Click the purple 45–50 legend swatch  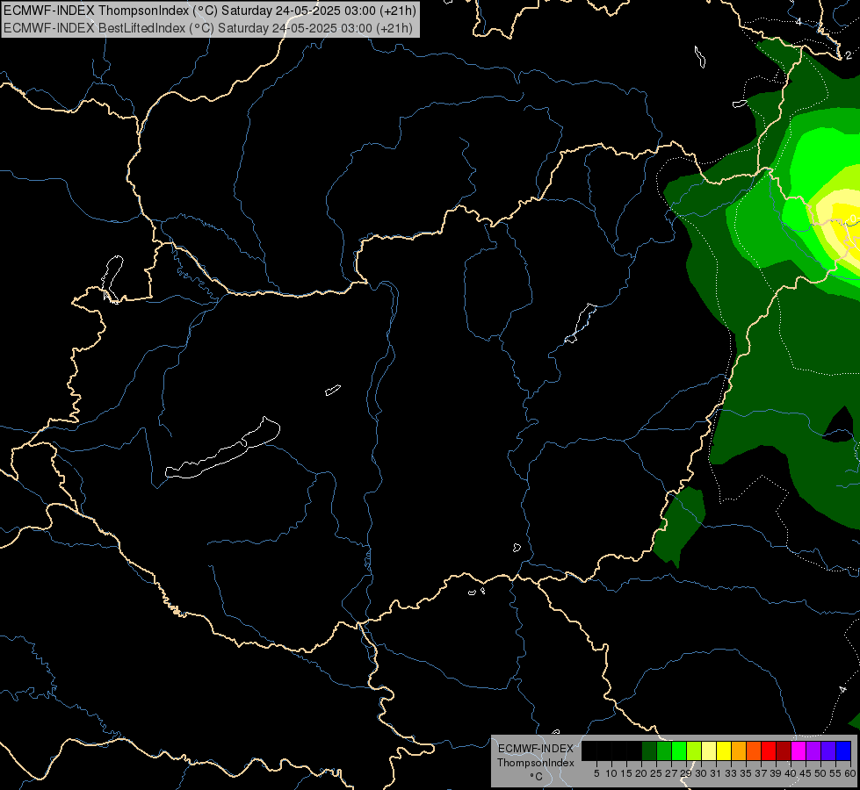click(x=813, y=750)
